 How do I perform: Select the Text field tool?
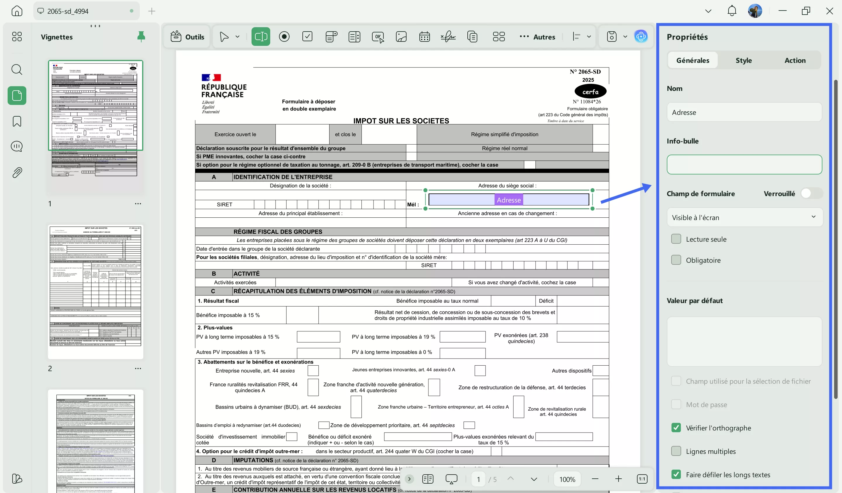(x=261, y=36)
